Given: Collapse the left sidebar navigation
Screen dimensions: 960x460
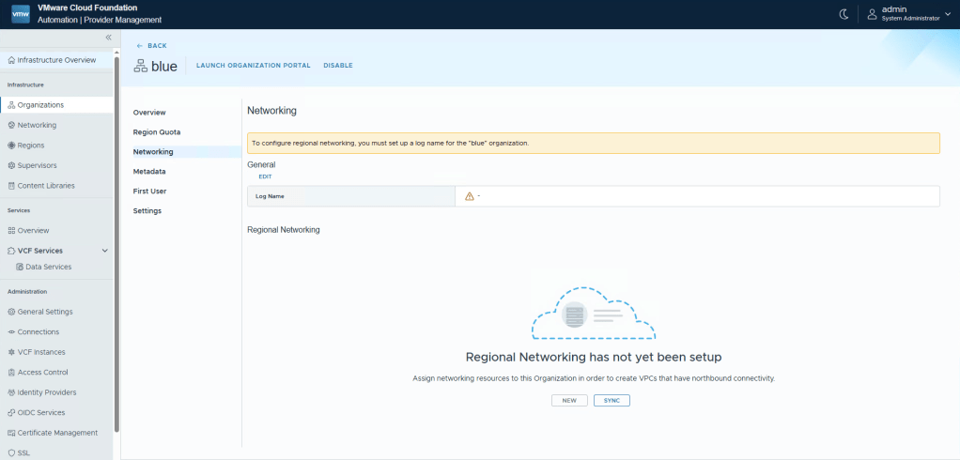Looking at the screenshot, I should click(108, 38).
